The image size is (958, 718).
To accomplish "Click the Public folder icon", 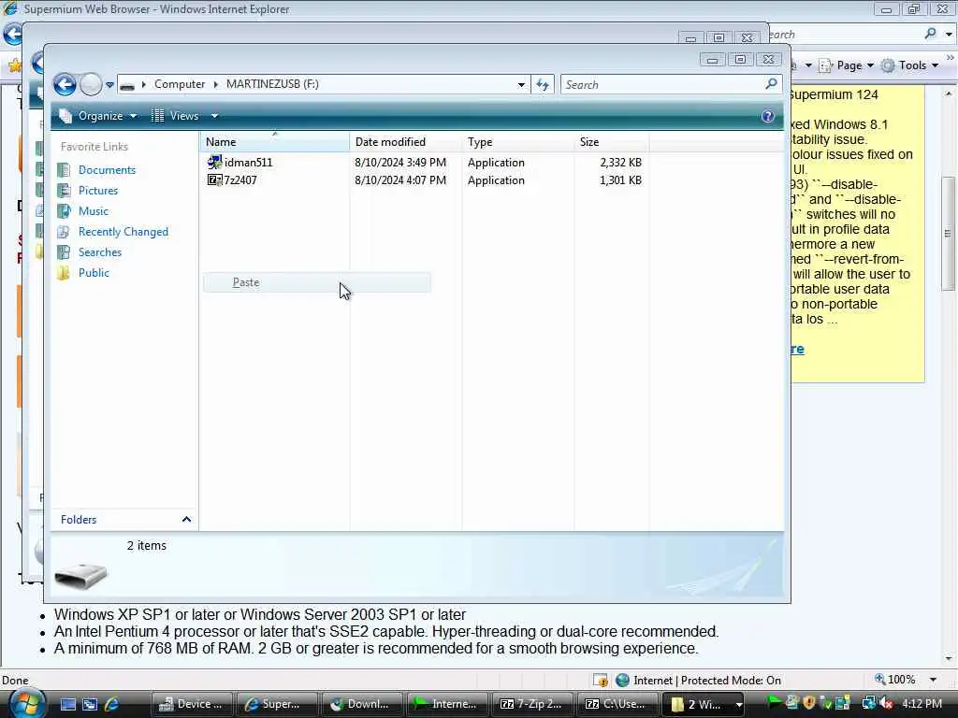I will [x=64, y=273].
